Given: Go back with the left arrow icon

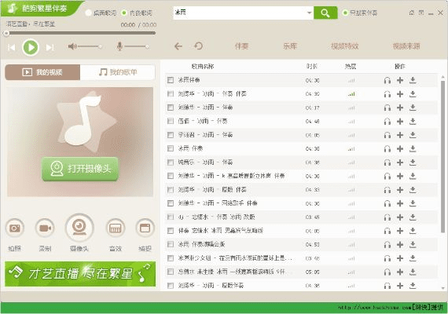Looking at the screenshot, I should (178, 46).
